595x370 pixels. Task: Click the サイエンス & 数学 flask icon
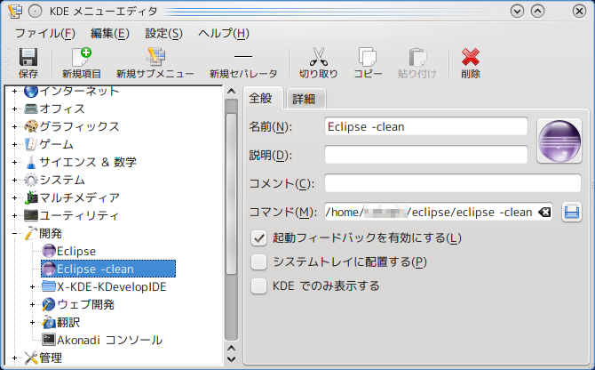[31, 162]
